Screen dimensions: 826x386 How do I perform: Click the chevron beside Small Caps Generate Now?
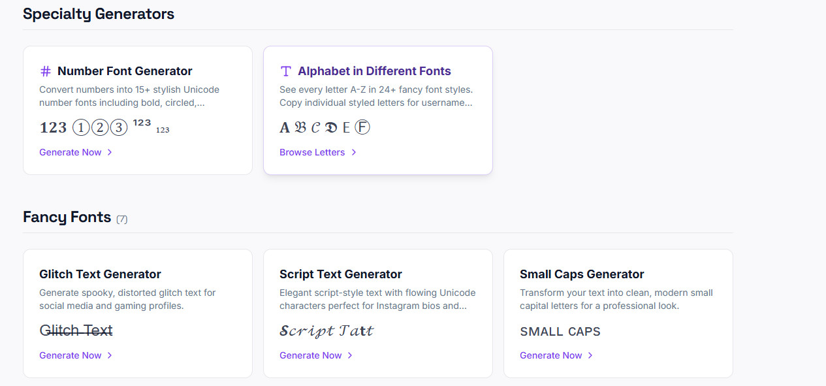590,355
